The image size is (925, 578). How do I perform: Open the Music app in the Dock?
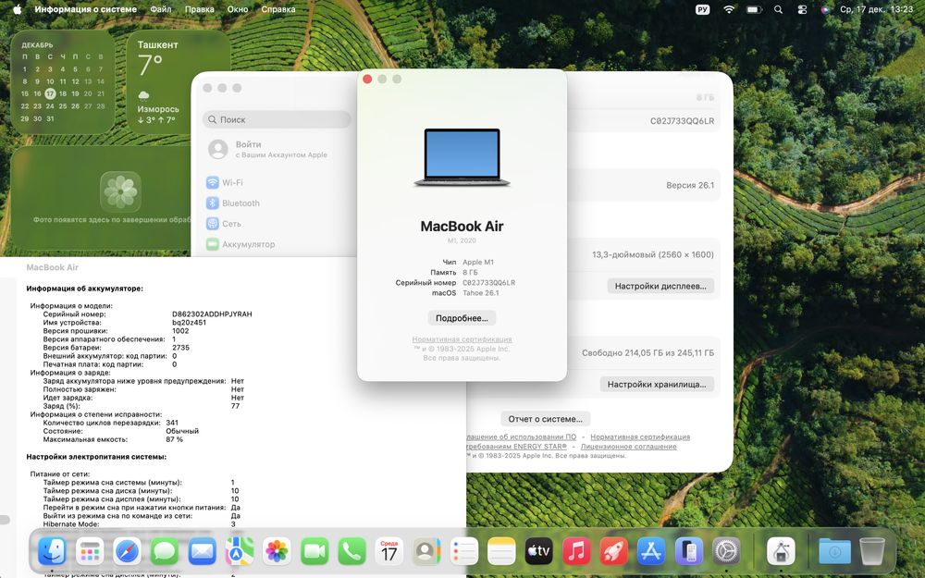click(x=576, y=552)
